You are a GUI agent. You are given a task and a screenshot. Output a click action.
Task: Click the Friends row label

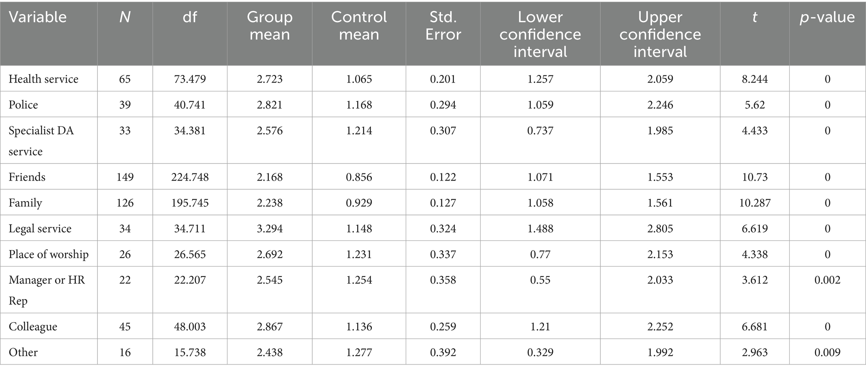click(27, 177)
